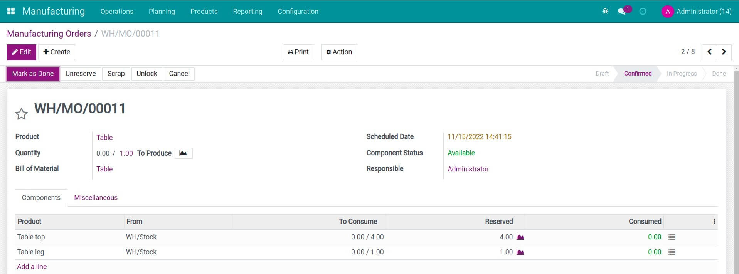Viewport: 739px width, 274px height.
Task: Mark the order as favorite star
Action: (x=21, y=114)
